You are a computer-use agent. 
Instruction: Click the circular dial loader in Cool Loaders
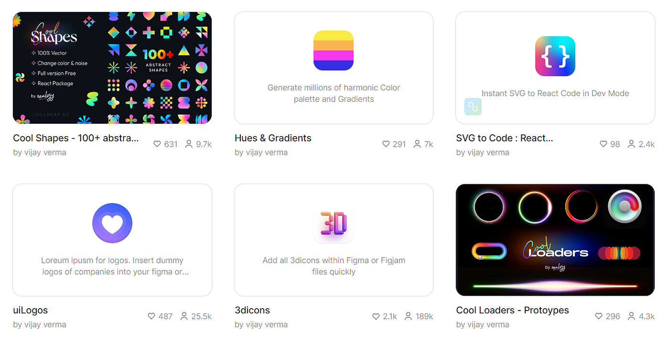[624, 206]
